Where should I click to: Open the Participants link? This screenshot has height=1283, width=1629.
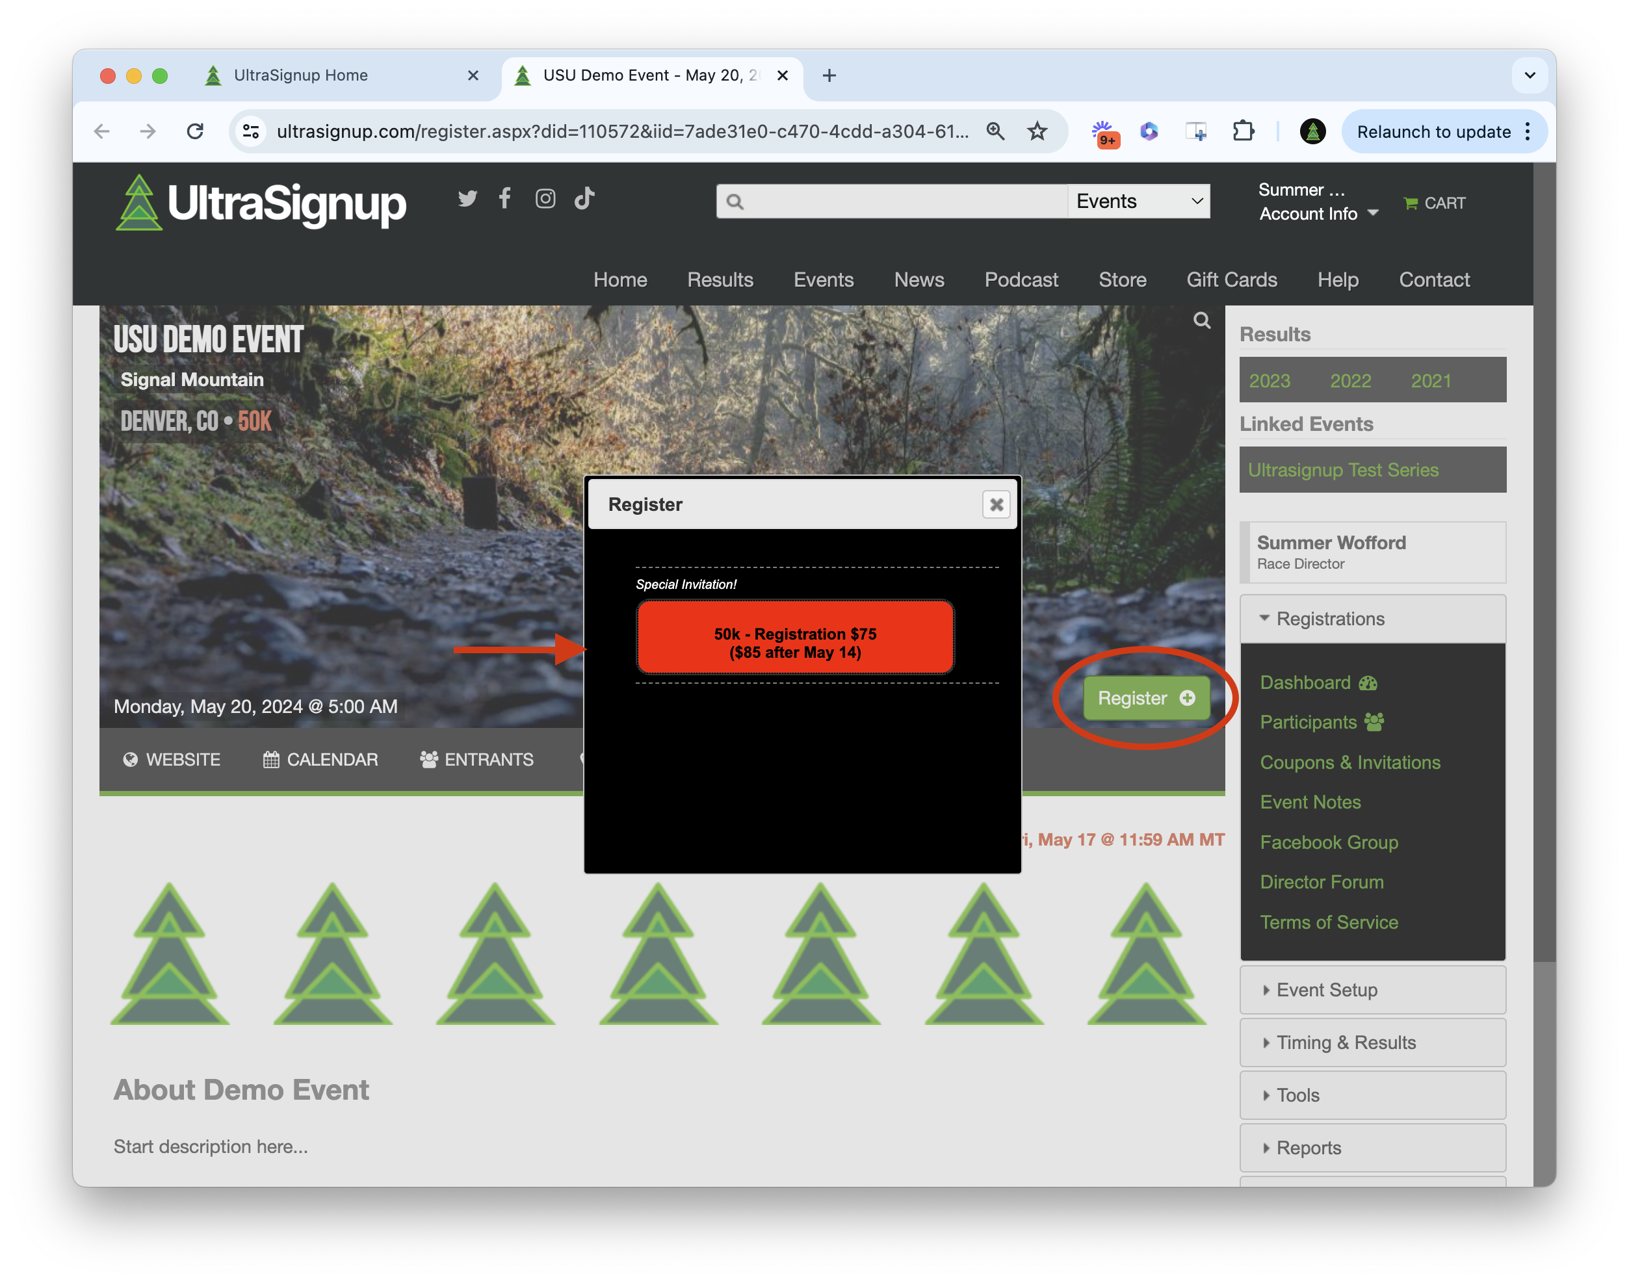tap(1322, 723)
